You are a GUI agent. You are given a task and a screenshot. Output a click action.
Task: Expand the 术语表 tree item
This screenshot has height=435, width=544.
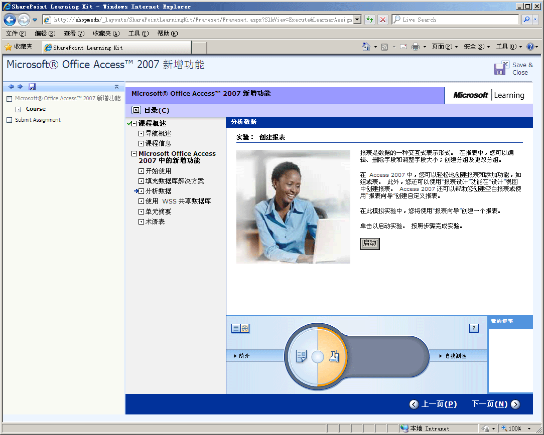pyautogui.click(x=141, y=222)
